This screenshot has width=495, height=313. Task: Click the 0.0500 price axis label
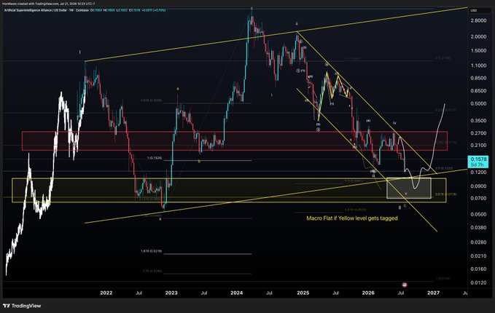pyautogui.click(x=478, y=214)
